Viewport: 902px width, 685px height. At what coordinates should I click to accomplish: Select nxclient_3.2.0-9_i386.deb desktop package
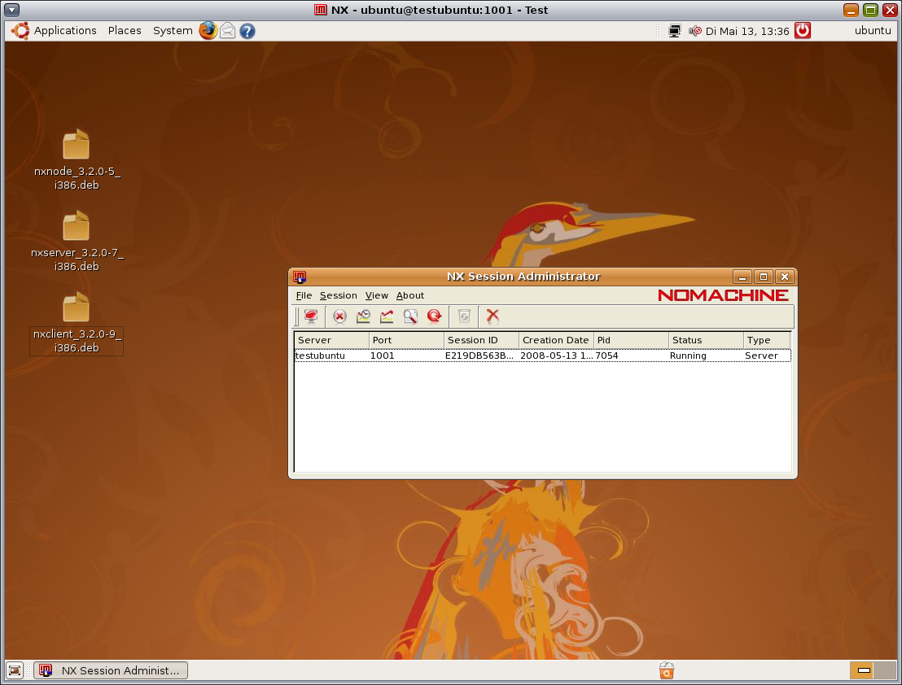[77, 323]
